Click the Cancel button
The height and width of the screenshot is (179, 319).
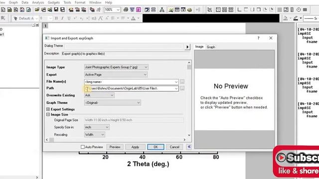pyautogui.click(x=174, y=147)
